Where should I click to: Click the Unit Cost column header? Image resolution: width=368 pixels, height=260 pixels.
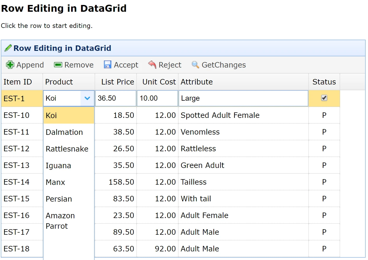[x=157, y=82]
